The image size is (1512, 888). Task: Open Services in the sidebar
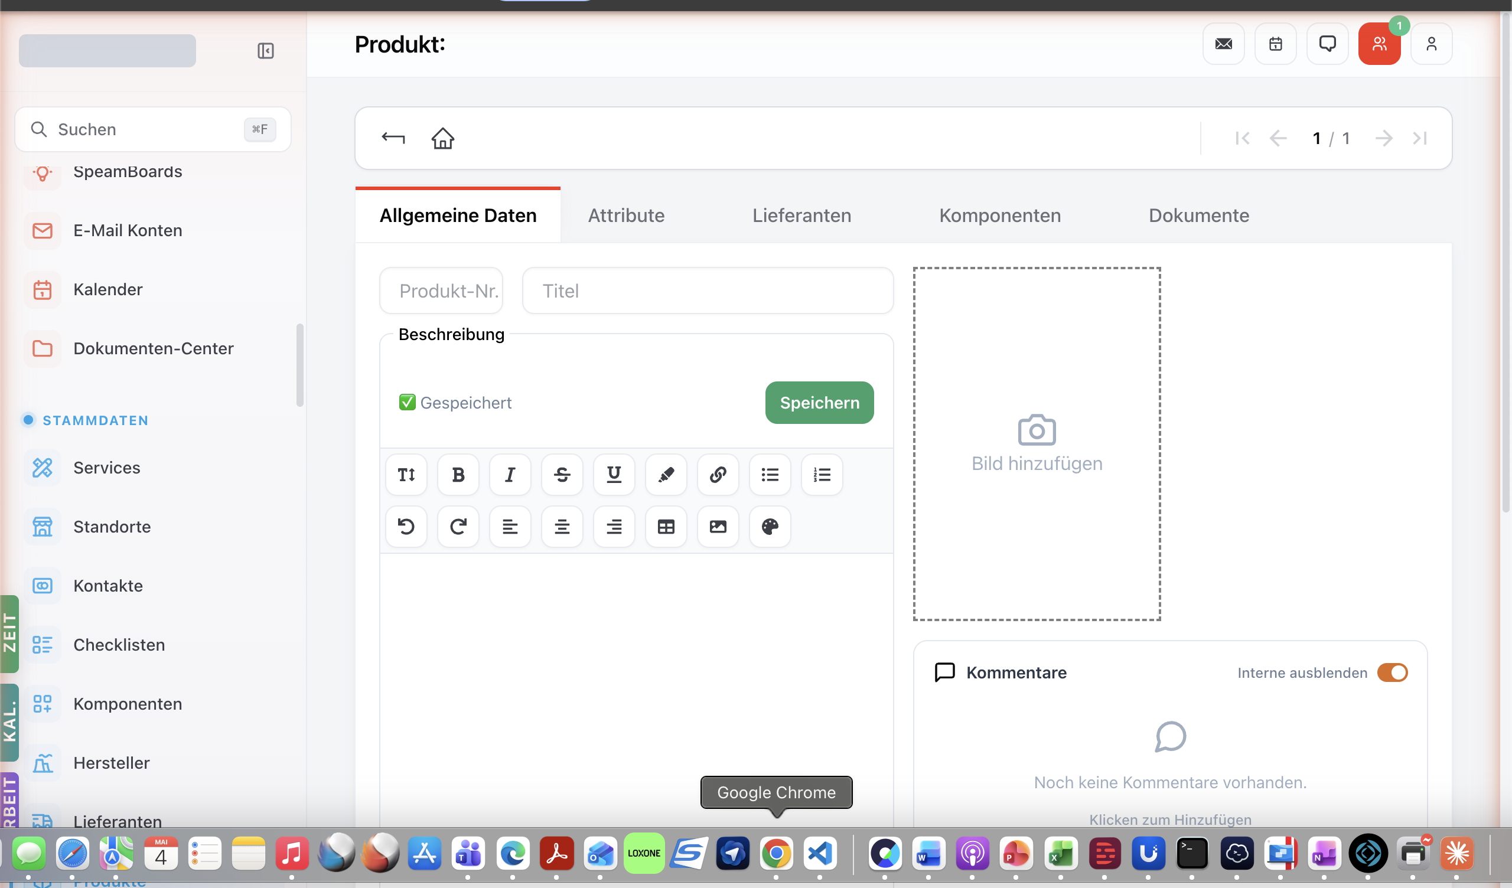(x=106, y=468)
